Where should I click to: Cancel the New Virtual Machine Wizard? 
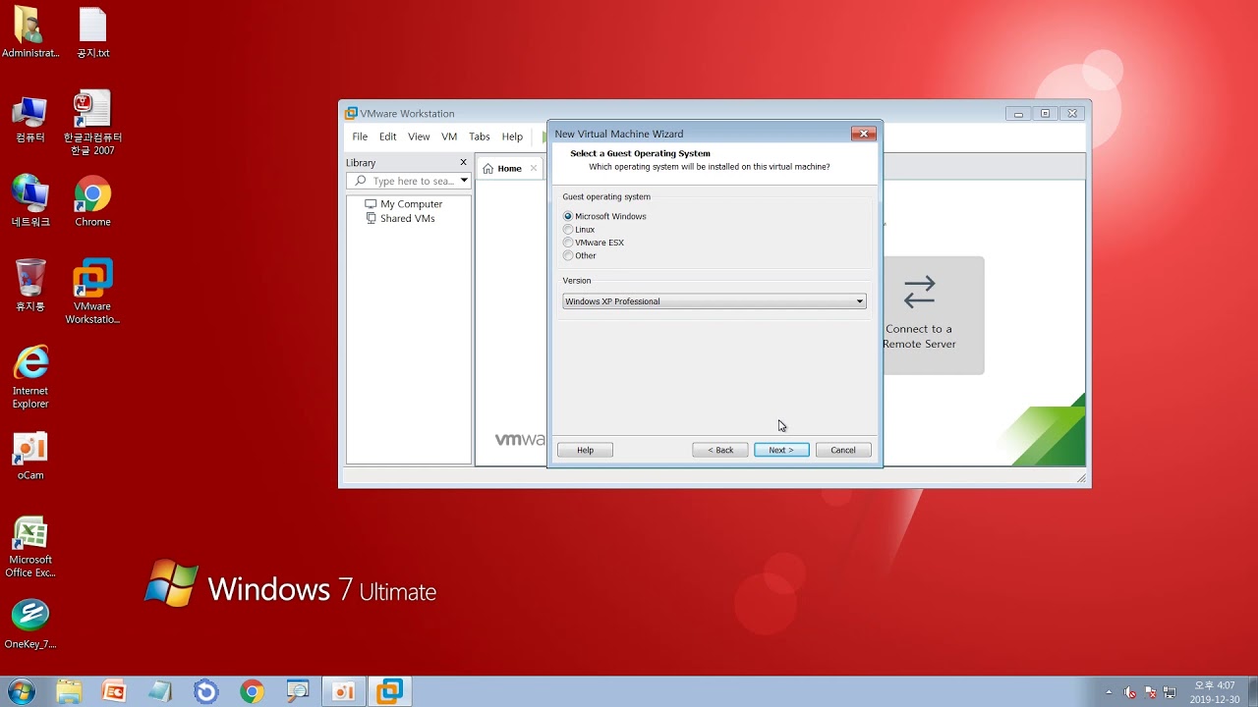click(x=843, y=450)
